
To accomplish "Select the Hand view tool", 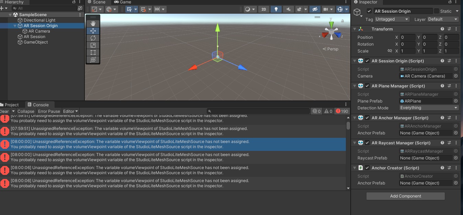I will [93, 23].
